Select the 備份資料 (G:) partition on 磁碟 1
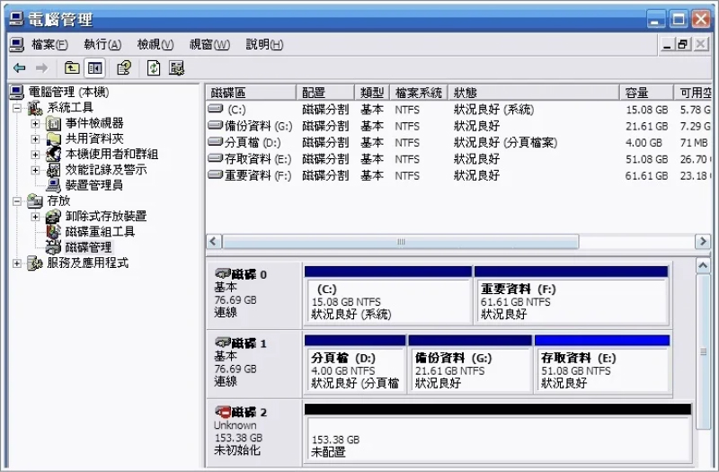This screenshot has width=719, height=472. 470,364
